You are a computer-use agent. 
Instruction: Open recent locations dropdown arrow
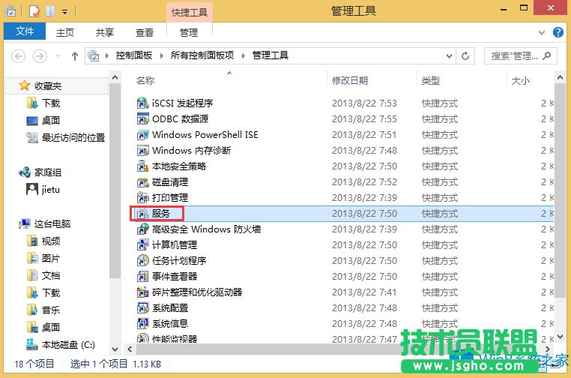coord(58,56)
